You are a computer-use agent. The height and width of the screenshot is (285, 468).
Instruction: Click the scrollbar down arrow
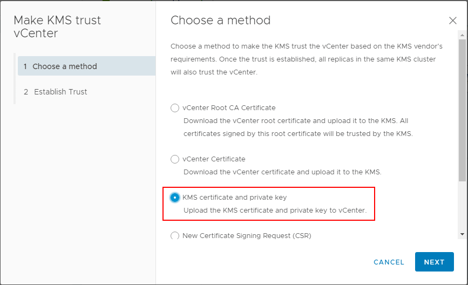tap(462, 235)
